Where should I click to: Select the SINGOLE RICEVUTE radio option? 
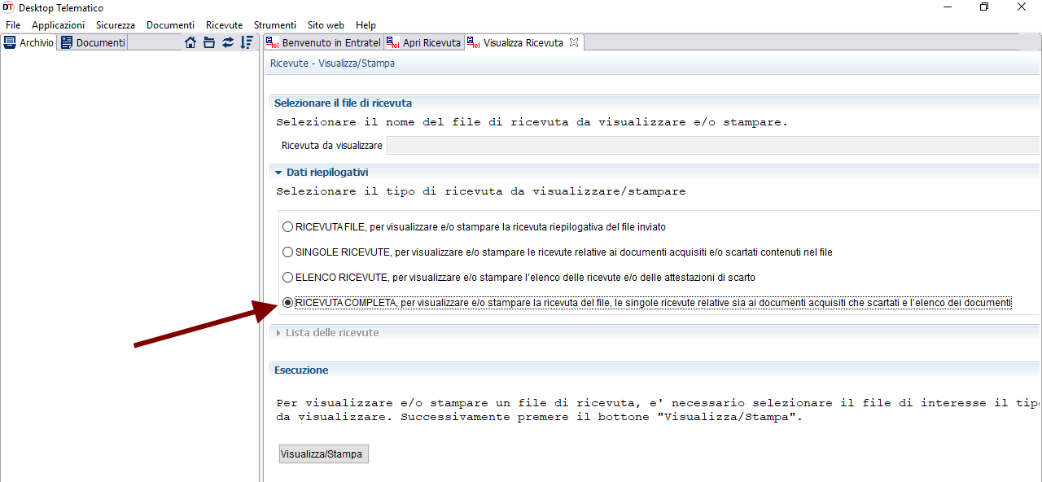point(287,252)
